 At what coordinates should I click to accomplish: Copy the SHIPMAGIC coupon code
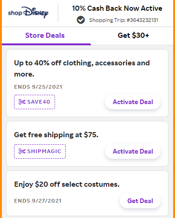[40, 151]
